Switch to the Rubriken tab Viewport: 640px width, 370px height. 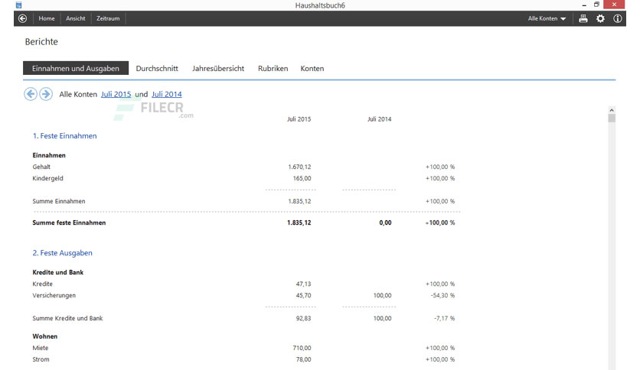tap(273, 69)
